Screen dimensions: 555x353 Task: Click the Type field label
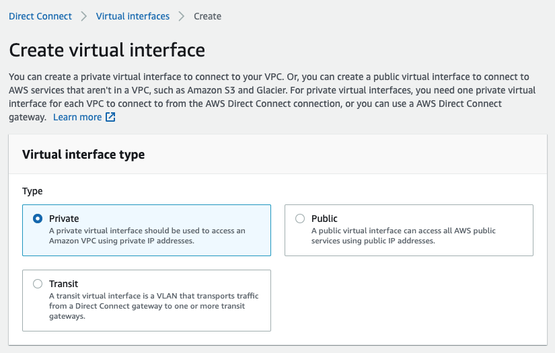pos(32,191)
